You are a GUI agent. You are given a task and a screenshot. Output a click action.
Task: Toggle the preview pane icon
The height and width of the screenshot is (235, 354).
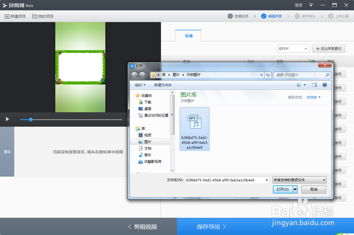[x=314, y=85]
